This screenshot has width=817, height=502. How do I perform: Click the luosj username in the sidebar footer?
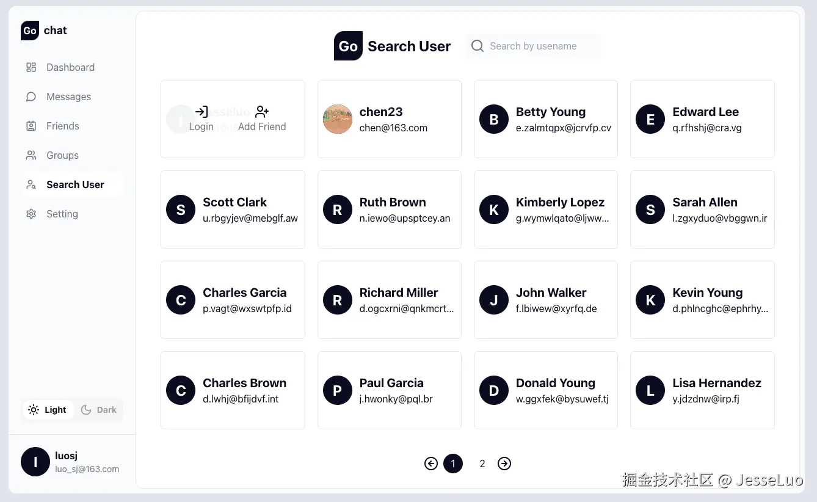click(66, 456)
